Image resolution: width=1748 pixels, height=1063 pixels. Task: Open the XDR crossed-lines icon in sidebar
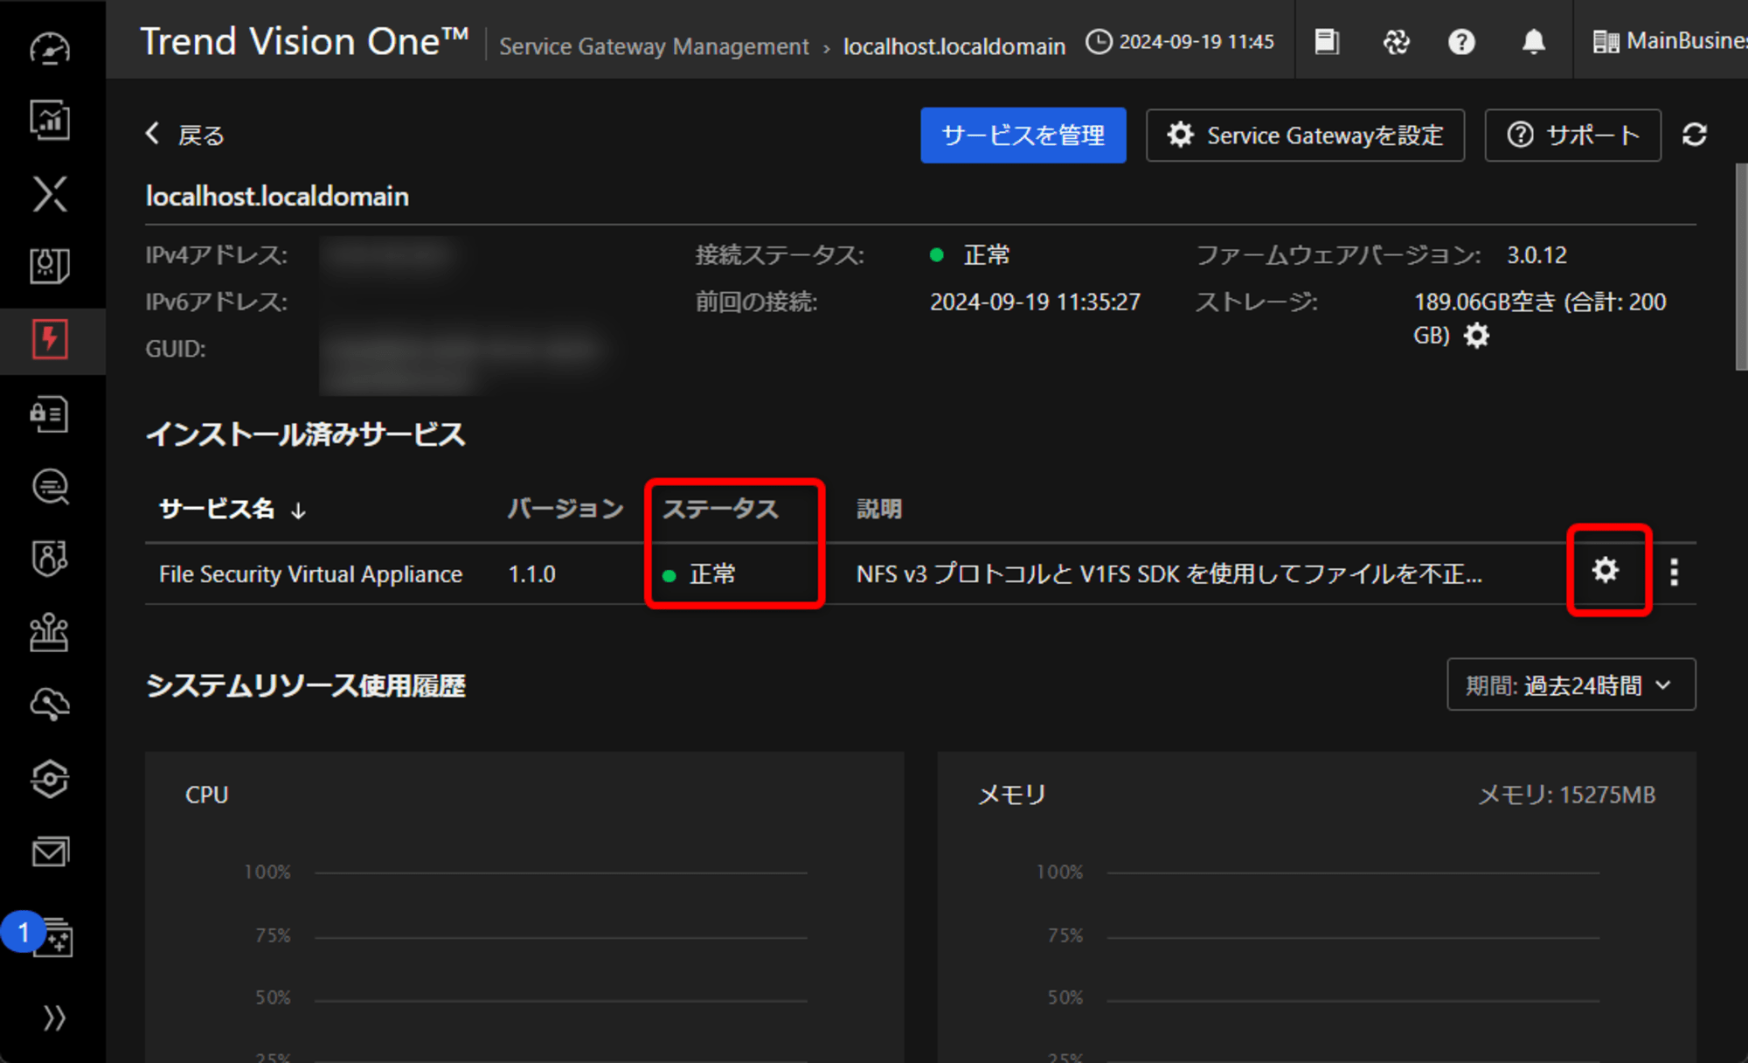(50, 193)
